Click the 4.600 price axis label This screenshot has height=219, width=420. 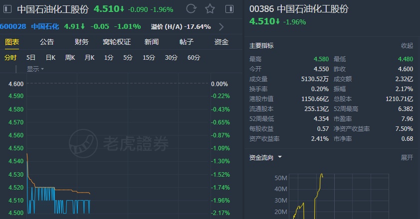tap(16, 84)
